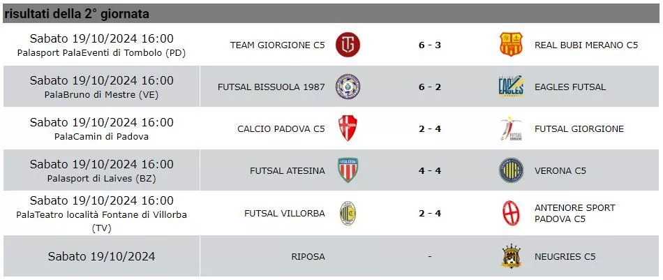Select the Futsal Villorba oval crest

(x=348, y=214)
